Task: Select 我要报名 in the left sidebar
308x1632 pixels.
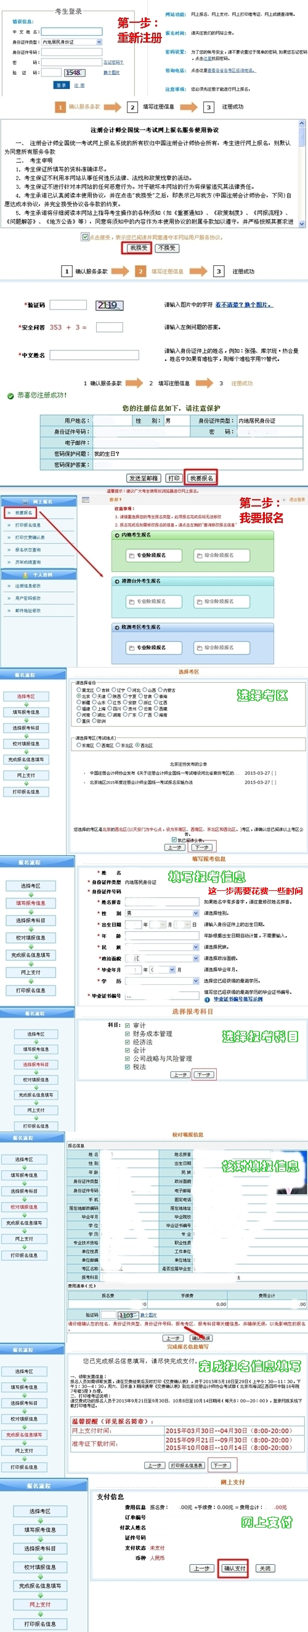Action: tap(24, 513)
